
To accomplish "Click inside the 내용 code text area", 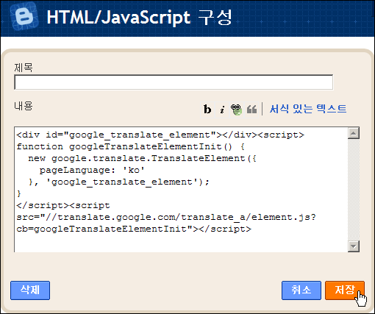I will click(181, 189).
